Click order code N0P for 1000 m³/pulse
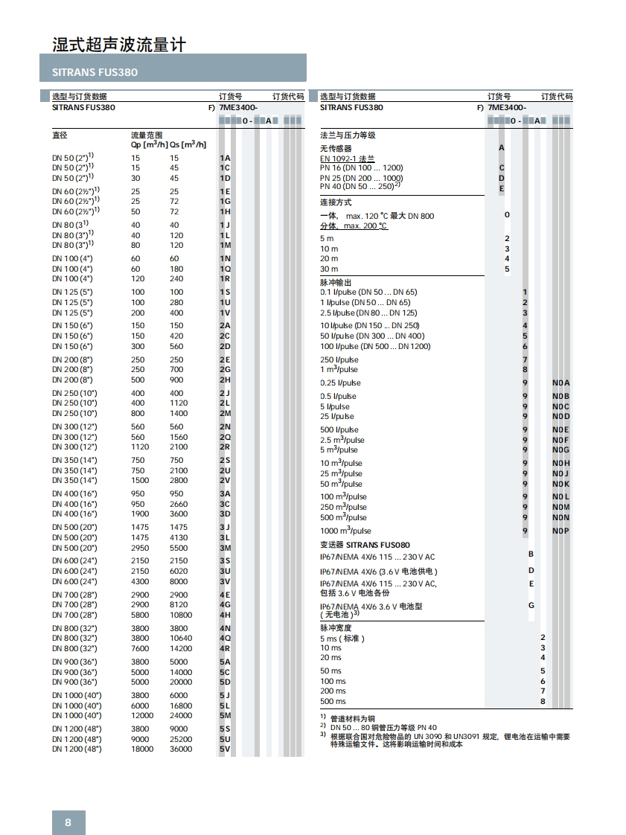Image resolution: width=626 pixels, height=835 pixels. tap(560, 531)
